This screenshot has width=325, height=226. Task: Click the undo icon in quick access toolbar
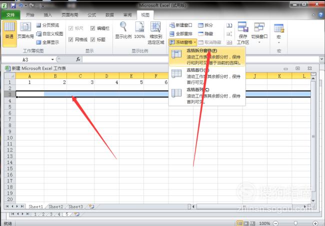pyautogui.click(x=20, y=5)
